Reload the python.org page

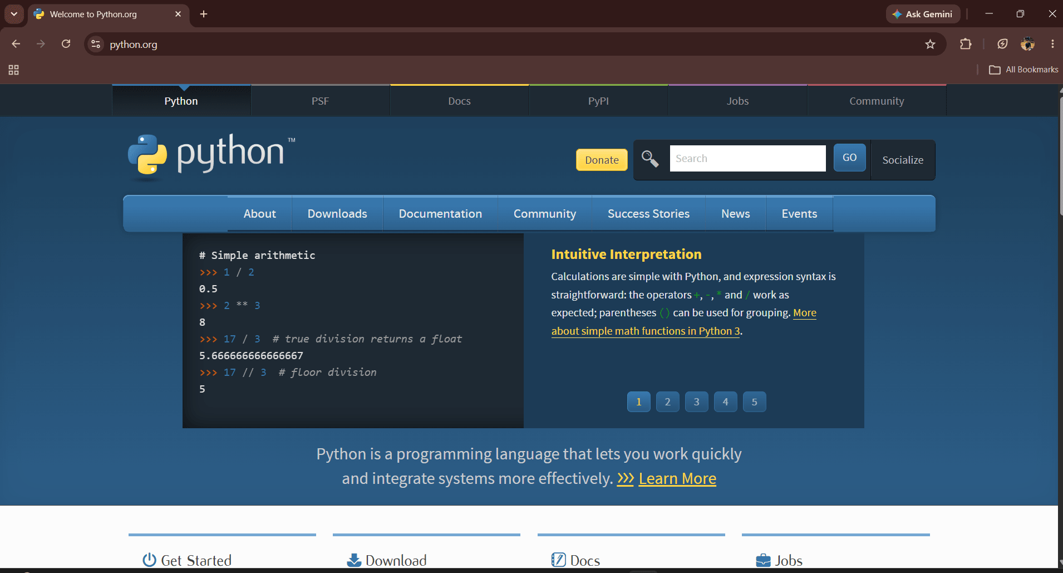click(x=66, y=44)
